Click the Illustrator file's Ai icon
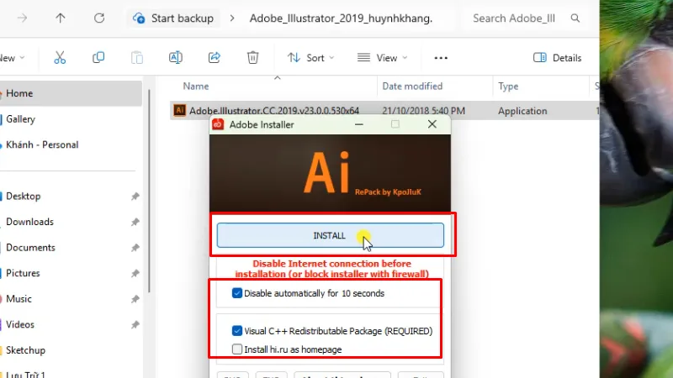This screenshot has width=673, height=378. point(179,110)
